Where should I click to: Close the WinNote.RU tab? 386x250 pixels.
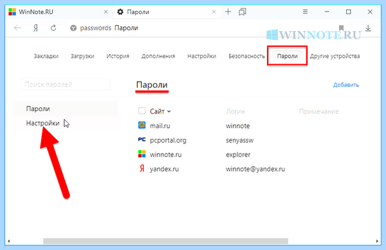(106, 12)
